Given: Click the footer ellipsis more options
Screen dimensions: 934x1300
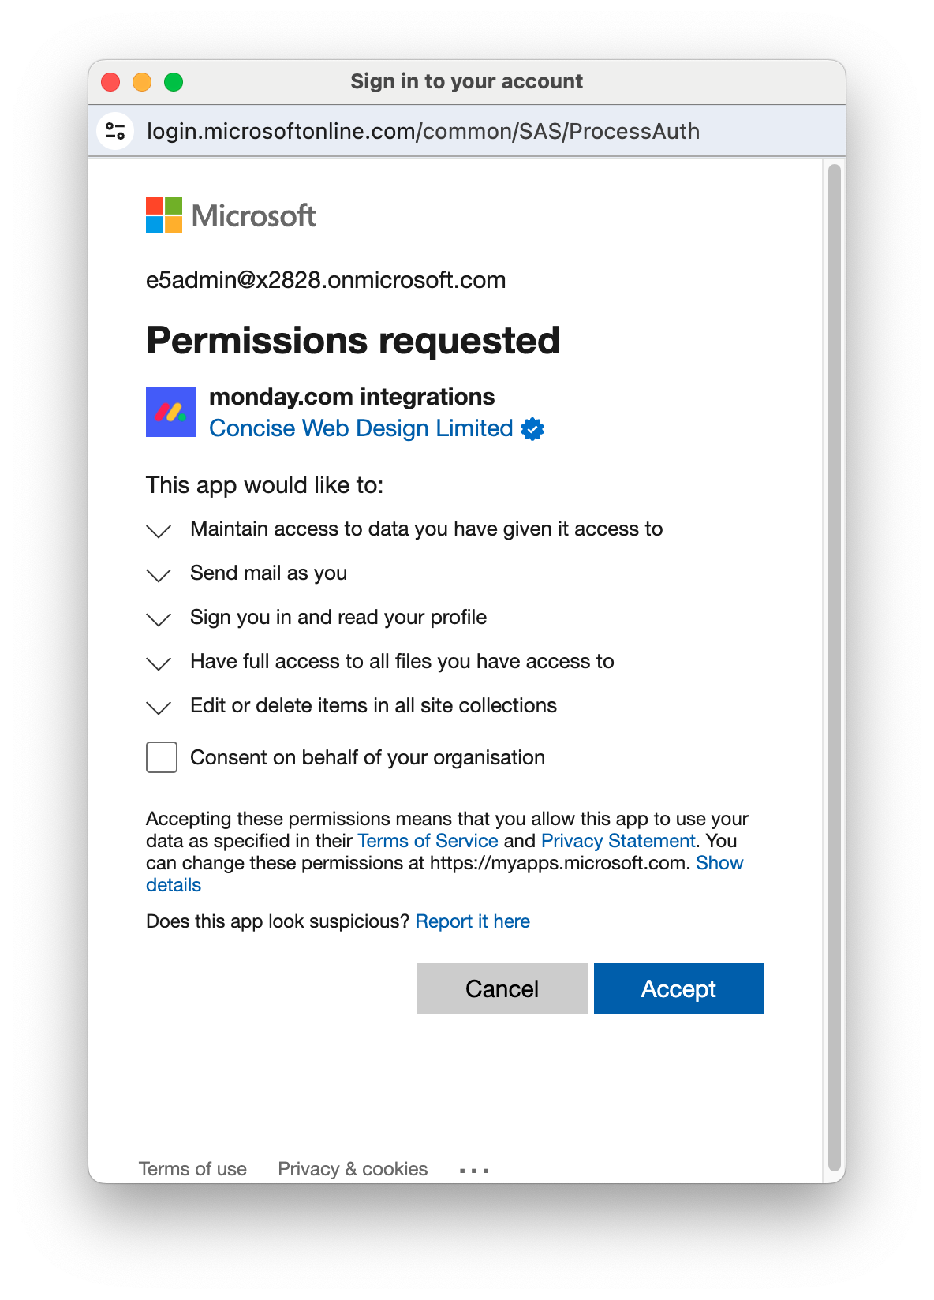Looking at the screenshot, I should click(474, 1171).
